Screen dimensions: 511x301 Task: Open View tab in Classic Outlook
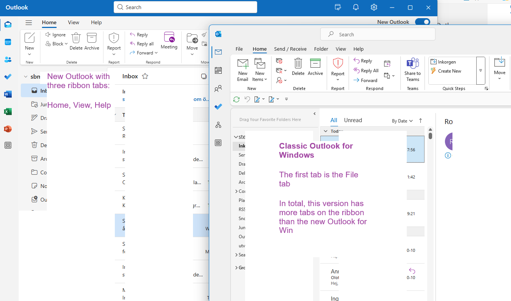pyautogui.click(x=341, y=49)
